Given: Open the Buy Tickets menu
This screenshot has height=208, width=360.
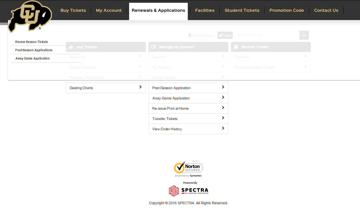Looking at the screenshot, I should point(73,10).
